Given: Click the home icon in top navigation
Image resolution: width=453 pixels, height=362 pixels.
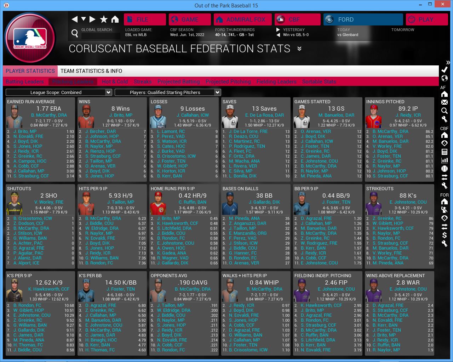Looking at the screenshot, I should click(115, 19).
